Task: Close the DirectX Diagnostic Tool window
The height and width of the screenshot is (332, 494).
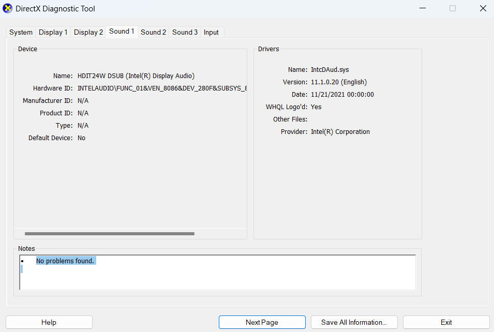Action: [x=483, y=8]
